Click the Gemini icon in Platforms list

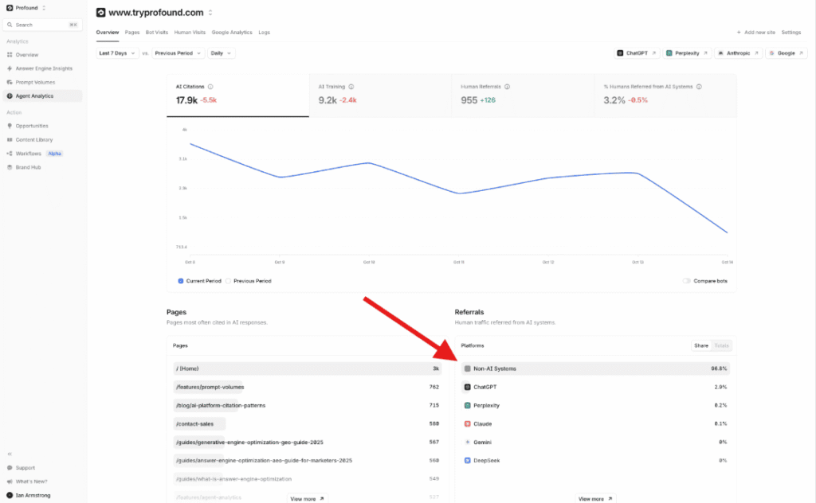pyautogui.click(x=467, y=443)
